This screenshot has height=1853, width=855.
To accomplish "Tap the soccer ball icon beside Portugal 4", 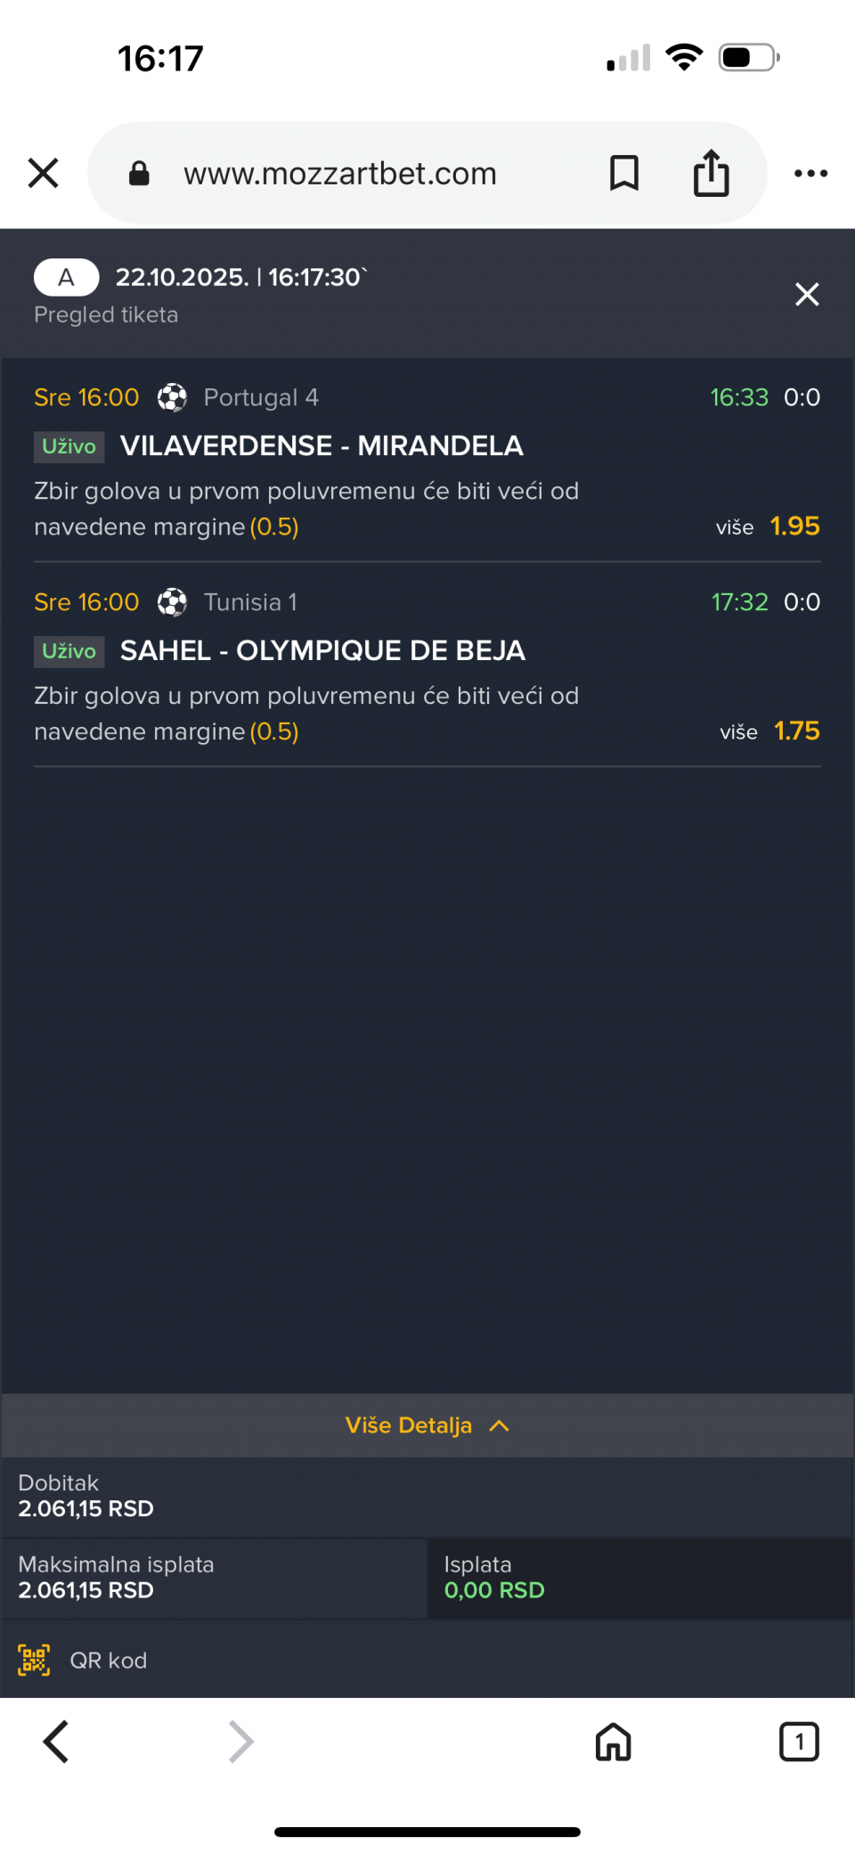I will tap(172, 397).
